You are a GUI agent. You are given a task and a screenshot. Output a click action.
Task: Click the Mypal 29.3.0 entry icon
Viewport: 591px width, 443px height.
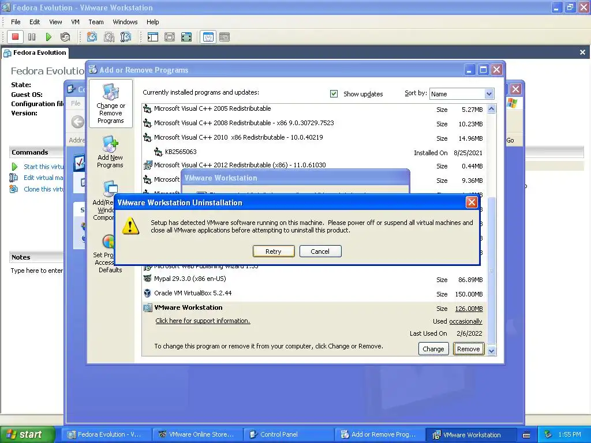click(x=147, y=279)
